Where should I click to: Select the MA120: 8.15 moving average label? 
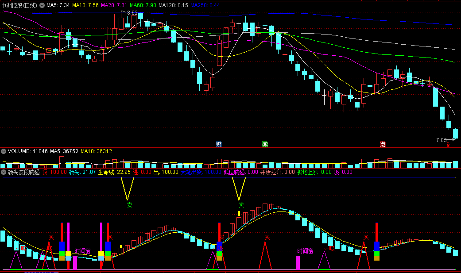tap(173, 5)
